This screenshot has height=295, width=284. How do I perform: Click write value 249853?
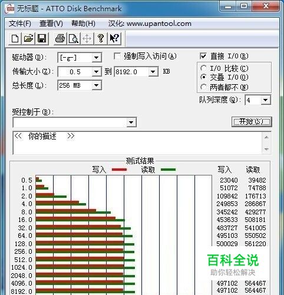pyautogui.click(x=227, y=204)
